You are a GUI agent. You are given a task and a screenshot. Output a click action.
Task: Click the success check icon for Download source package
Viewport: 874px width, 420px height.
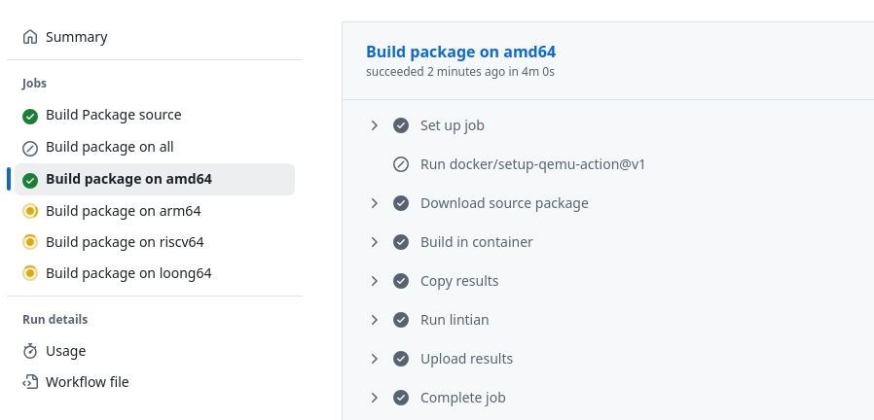(401, 203)
